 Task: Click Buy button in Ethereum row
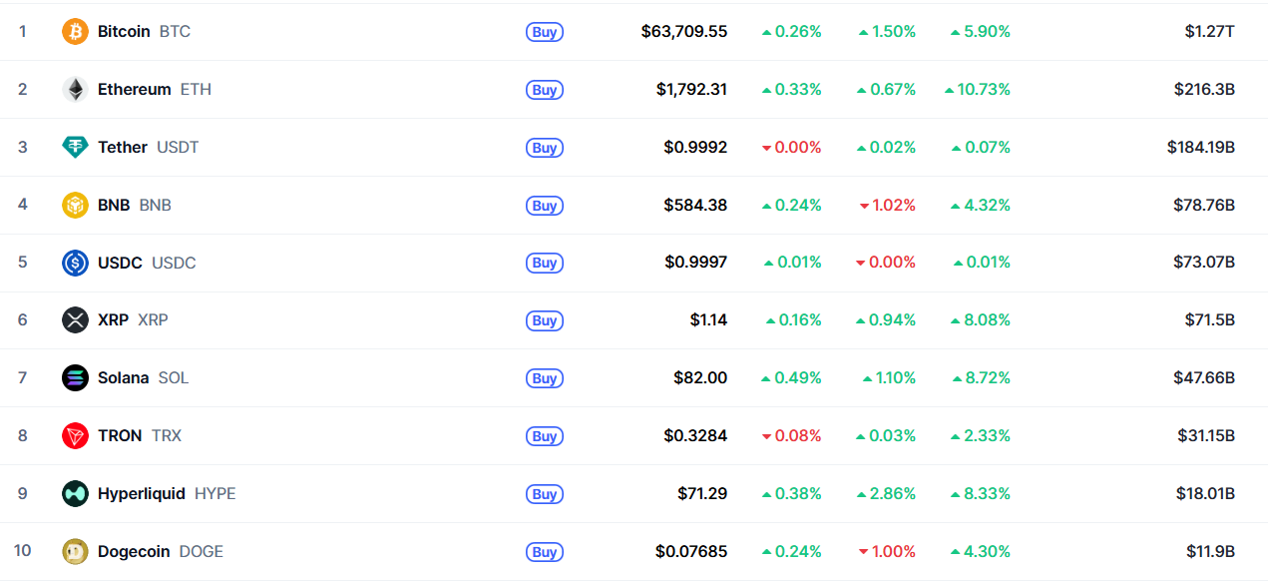click(545, 90)
